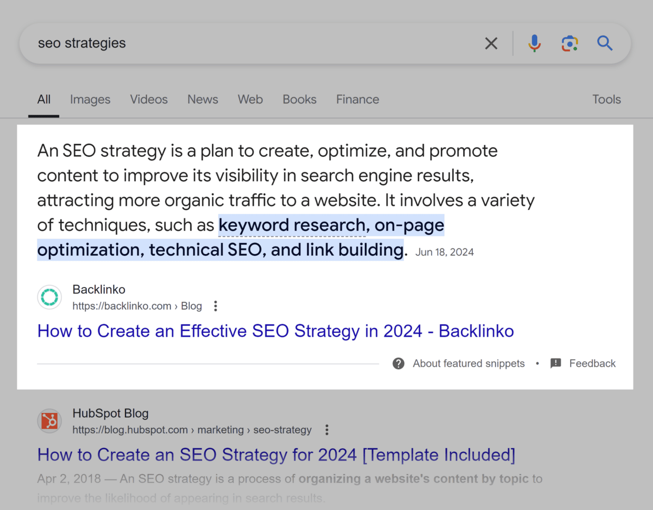Open the HubSpot SEO strategy template article
The width and height of the screenshot is (653, 510).
pyautogui.click(x=275, y=454)
